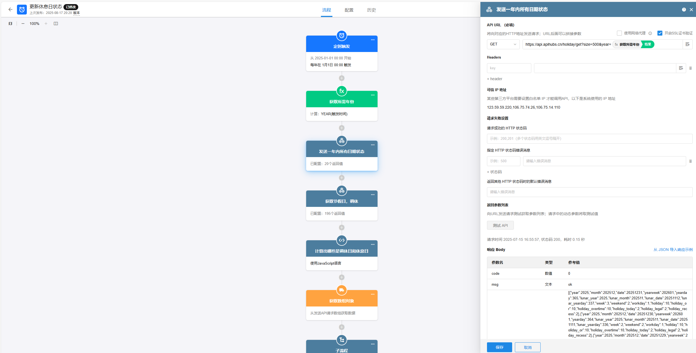Open field picker for header value
Screen dimensions: 696x353
[681, 68]
